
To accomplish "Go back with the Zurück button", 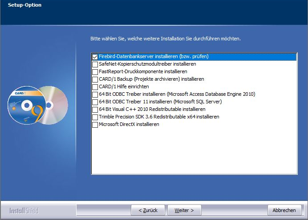I will pos(148,210).
